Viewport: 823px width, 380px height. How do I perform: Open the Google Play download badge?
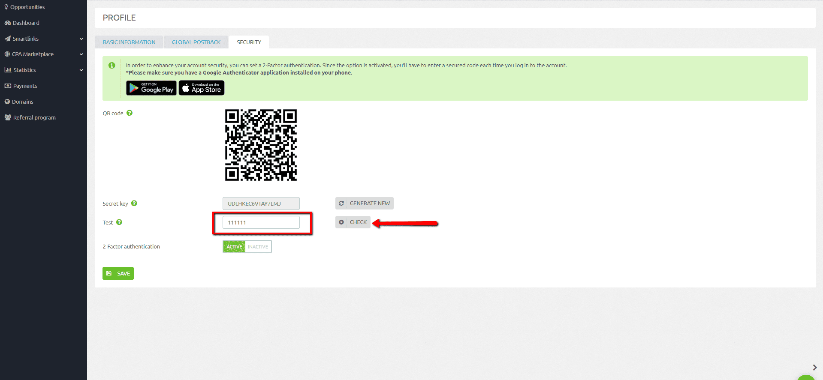[151, 88]
